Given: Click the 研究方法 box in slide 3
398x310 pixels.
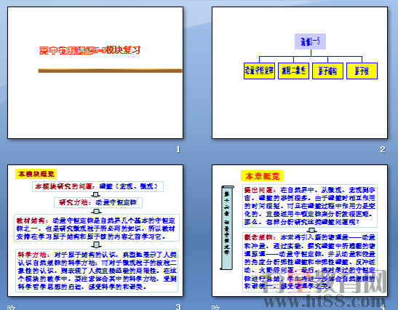Looking at the screenshot, I should point(98,202).
